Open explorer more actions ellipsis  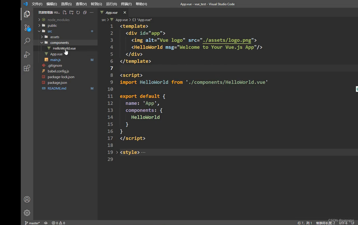92,12
